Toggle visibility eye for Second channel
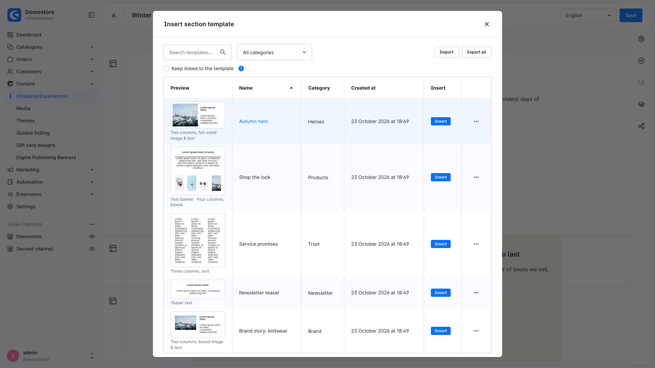This screenshot has height=368, width=655. coord(92,249)
